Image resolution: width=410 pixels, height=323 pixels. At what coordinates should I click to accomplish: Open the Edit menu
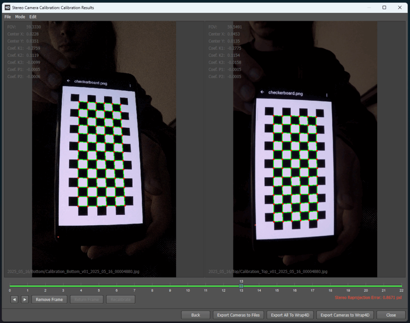(33, 17)
